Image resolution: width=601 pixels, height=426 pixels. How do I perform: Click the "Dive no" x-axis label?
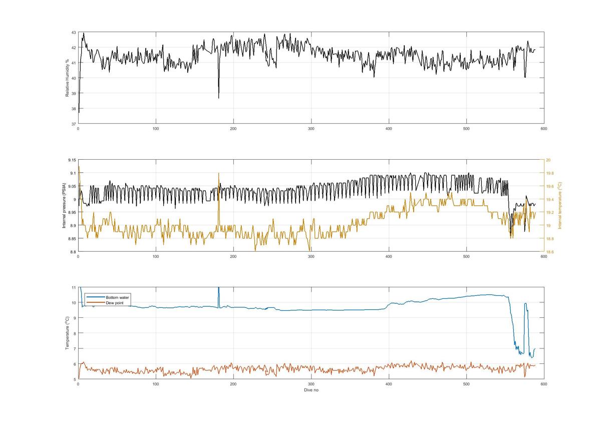coord(311,390)
